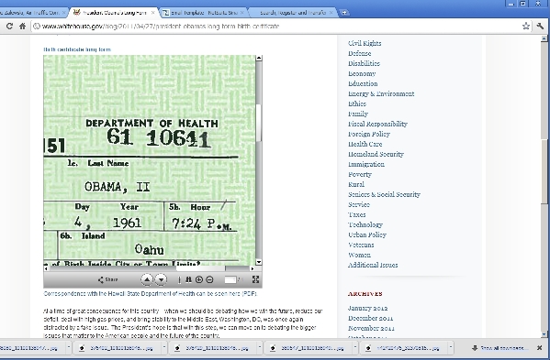Open dropdown arrow of last download item
The height and width of the screenshot is (360, 550).
pyautogui.click(x=451, y=348)
